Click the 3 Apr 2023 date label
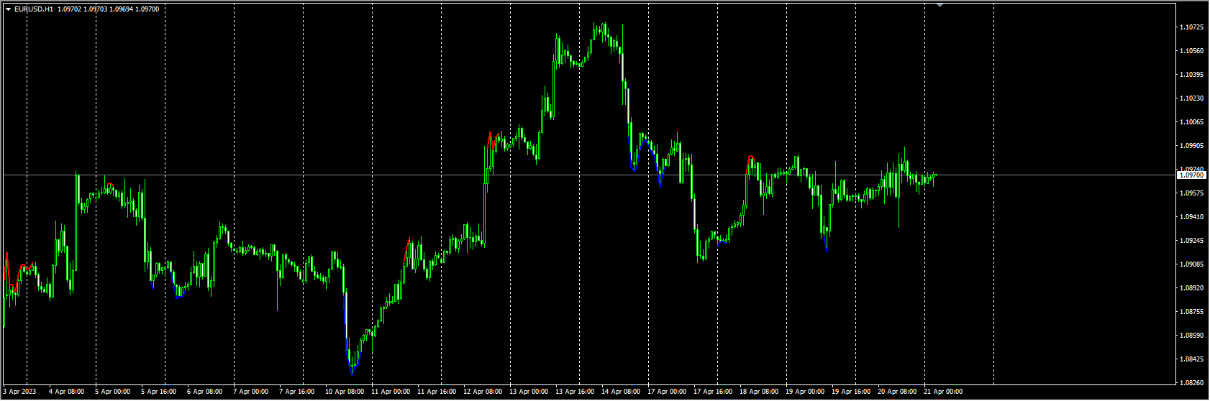Viewport: 1210px width, 401px height. [19, 392]
